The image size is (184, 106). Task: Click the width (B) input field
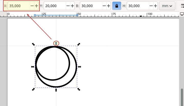(91, 6)
